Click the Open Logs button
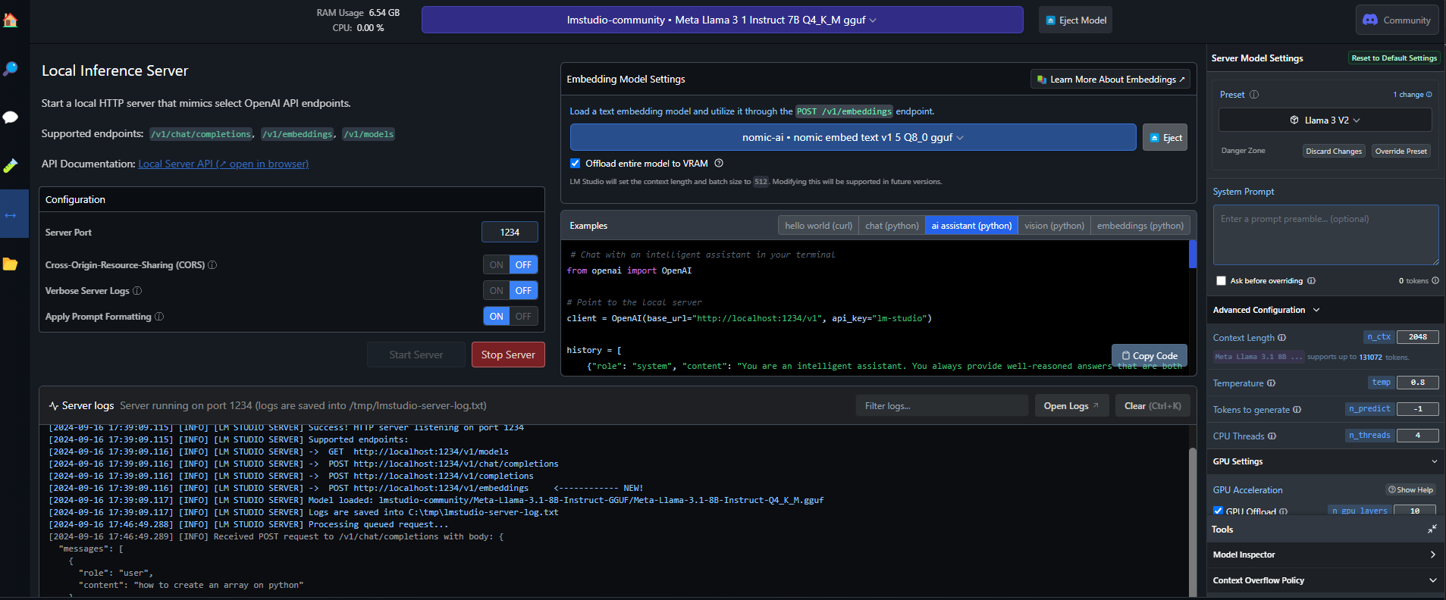Image resolution: width=1446 pixels, height=600 pixels. pyautogui.click(x=1071, y=406)
